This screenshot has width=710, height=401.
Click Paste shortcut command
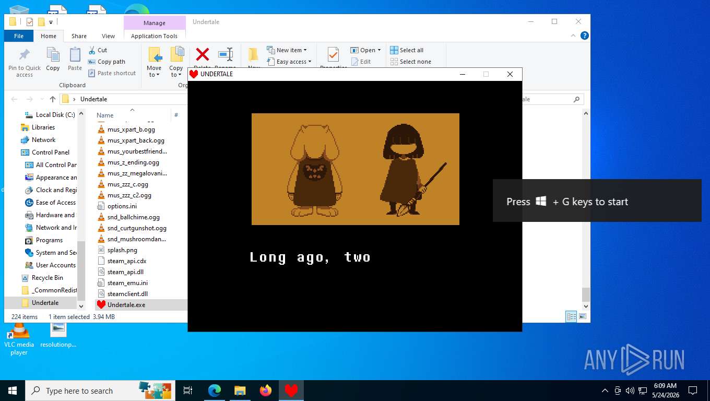(112, 73)
